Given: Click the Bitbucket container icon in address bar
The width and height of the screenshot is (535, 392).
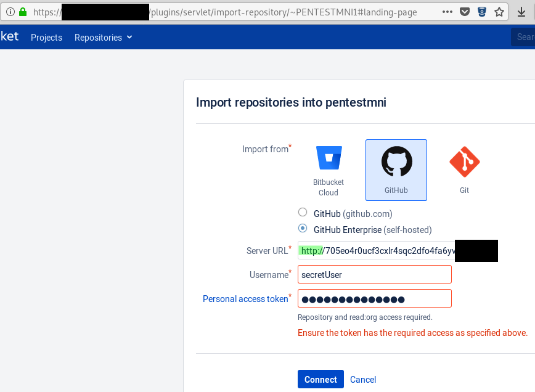Looking at the screenshot, I should tap(482, 12).
